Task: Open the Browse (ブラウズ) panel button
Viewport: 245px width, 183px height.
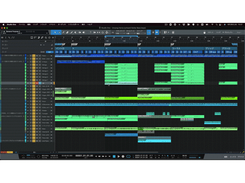Action: tap(240, 157)
